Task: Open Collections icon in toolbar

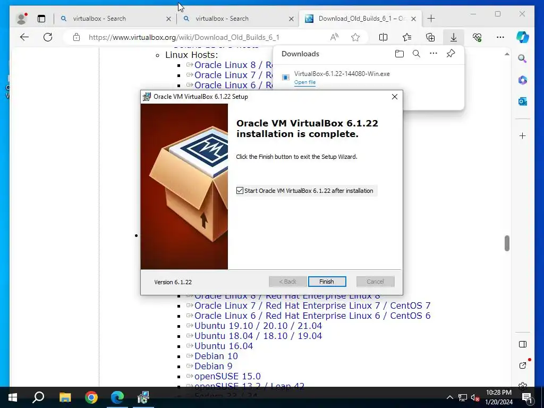Action: (x=430, y=37)
